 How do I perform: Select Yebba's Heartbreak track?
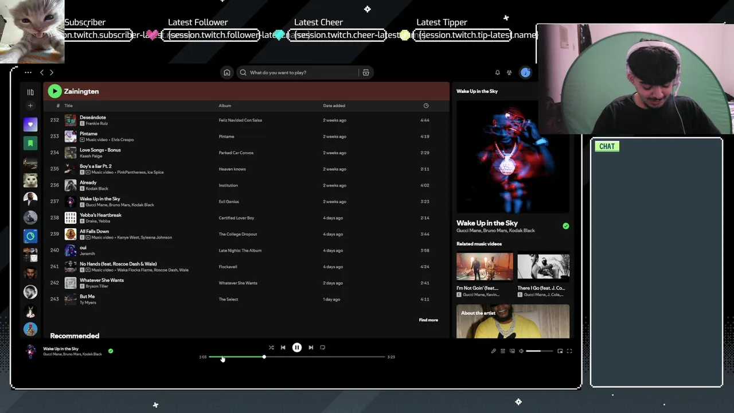coord(101,215)
